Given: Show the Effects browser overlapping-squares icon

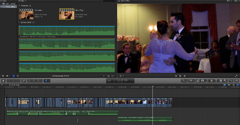Looking at the screenshot, I should (x=198, y=81).
